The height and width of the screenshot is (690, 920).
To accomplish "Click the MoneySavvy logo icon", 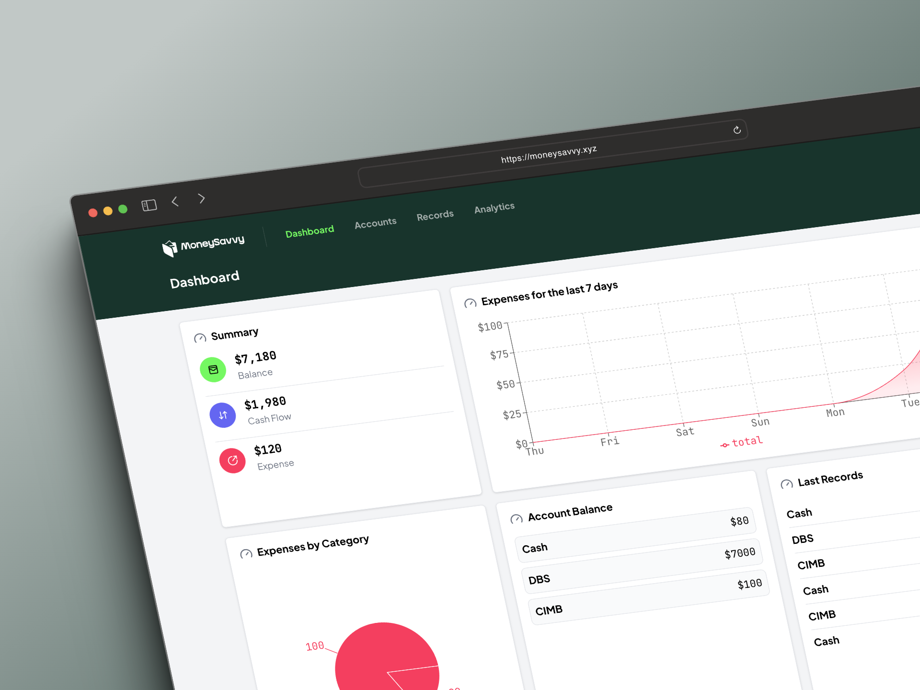I will pyautogui.click(x=170, y=248).
